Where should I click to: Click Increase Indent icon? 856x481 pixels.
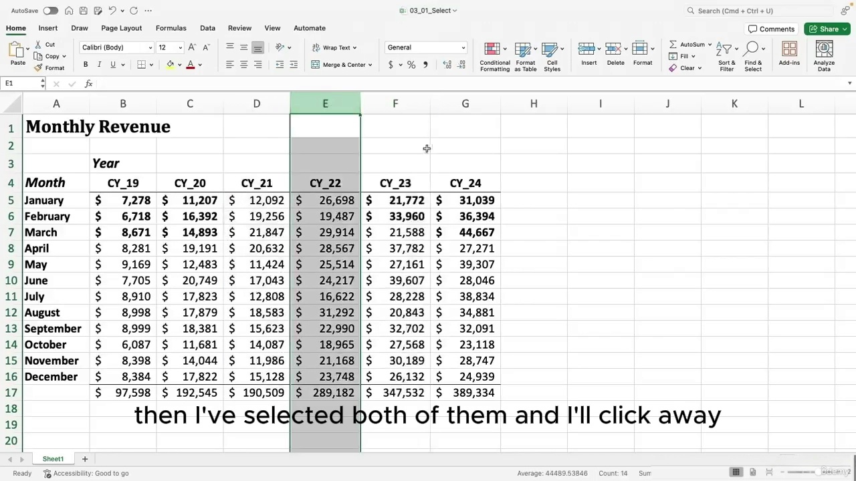click(x=294, y=65)
